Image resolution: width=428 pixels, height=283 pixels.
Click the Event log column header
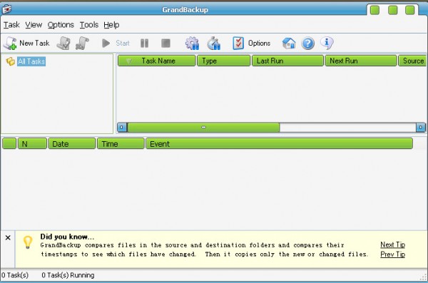(x=279, y=143)
